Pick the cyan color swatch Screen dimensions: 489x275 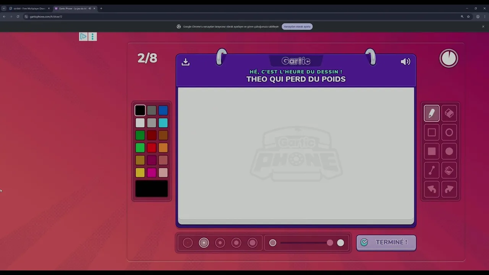click(x=163, y=123)
